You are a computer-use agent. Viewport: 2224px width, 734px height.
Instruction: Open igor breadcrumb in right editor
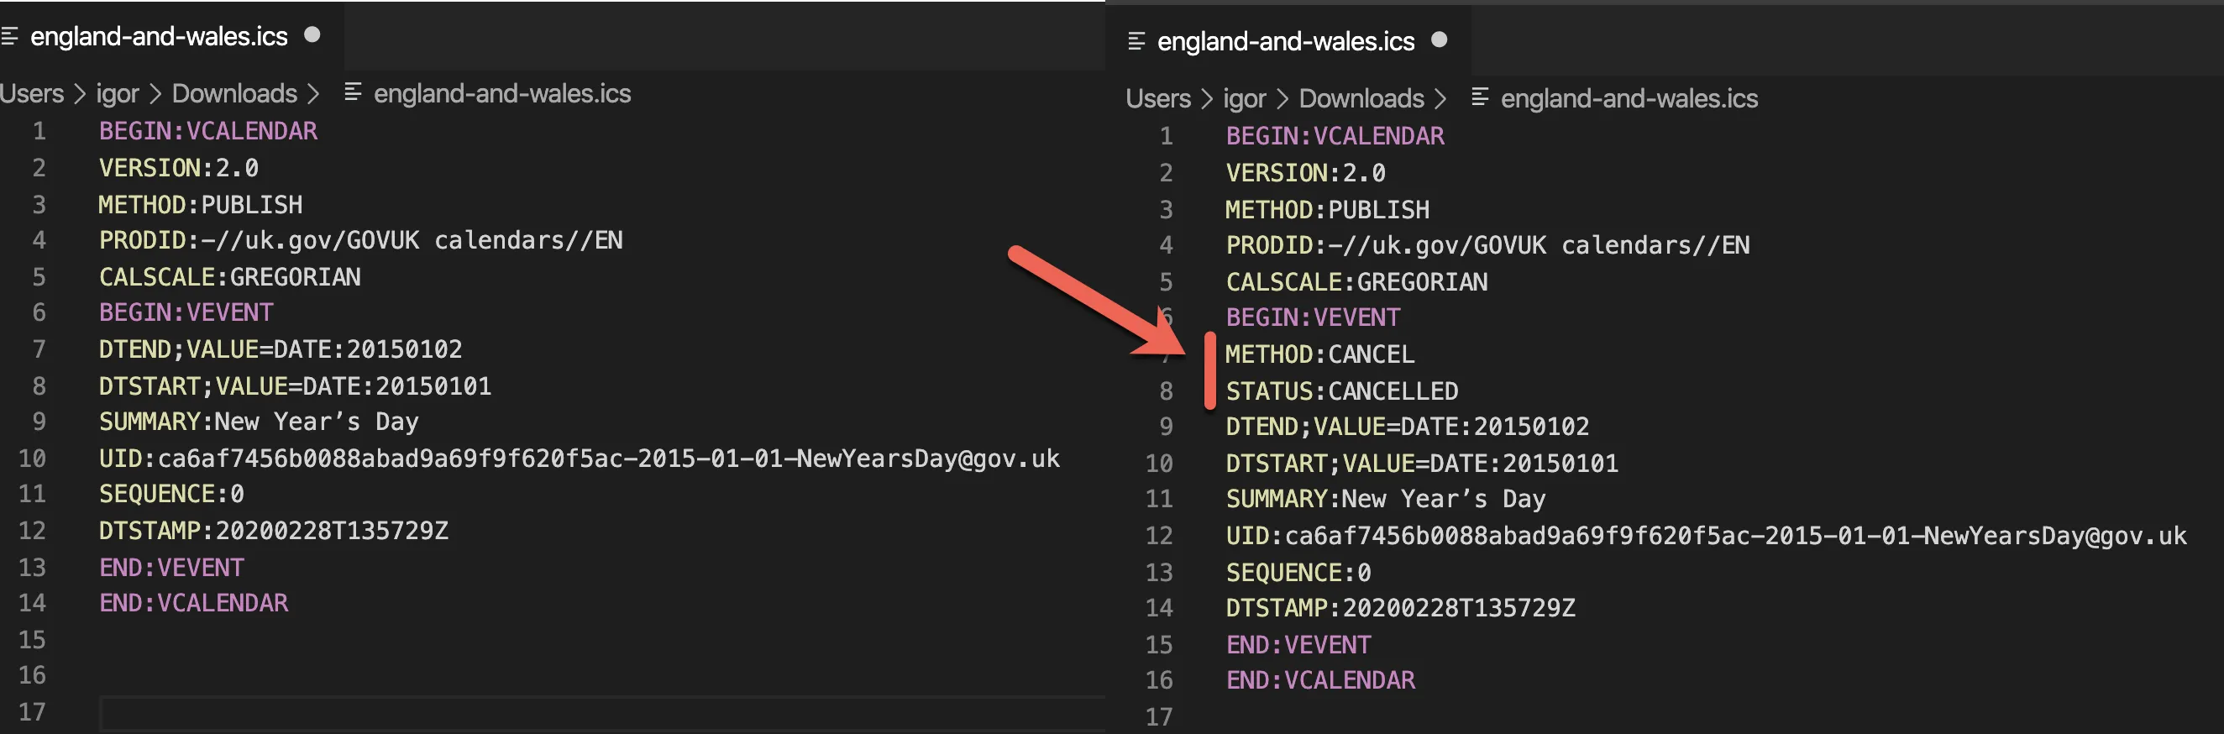1244,98
